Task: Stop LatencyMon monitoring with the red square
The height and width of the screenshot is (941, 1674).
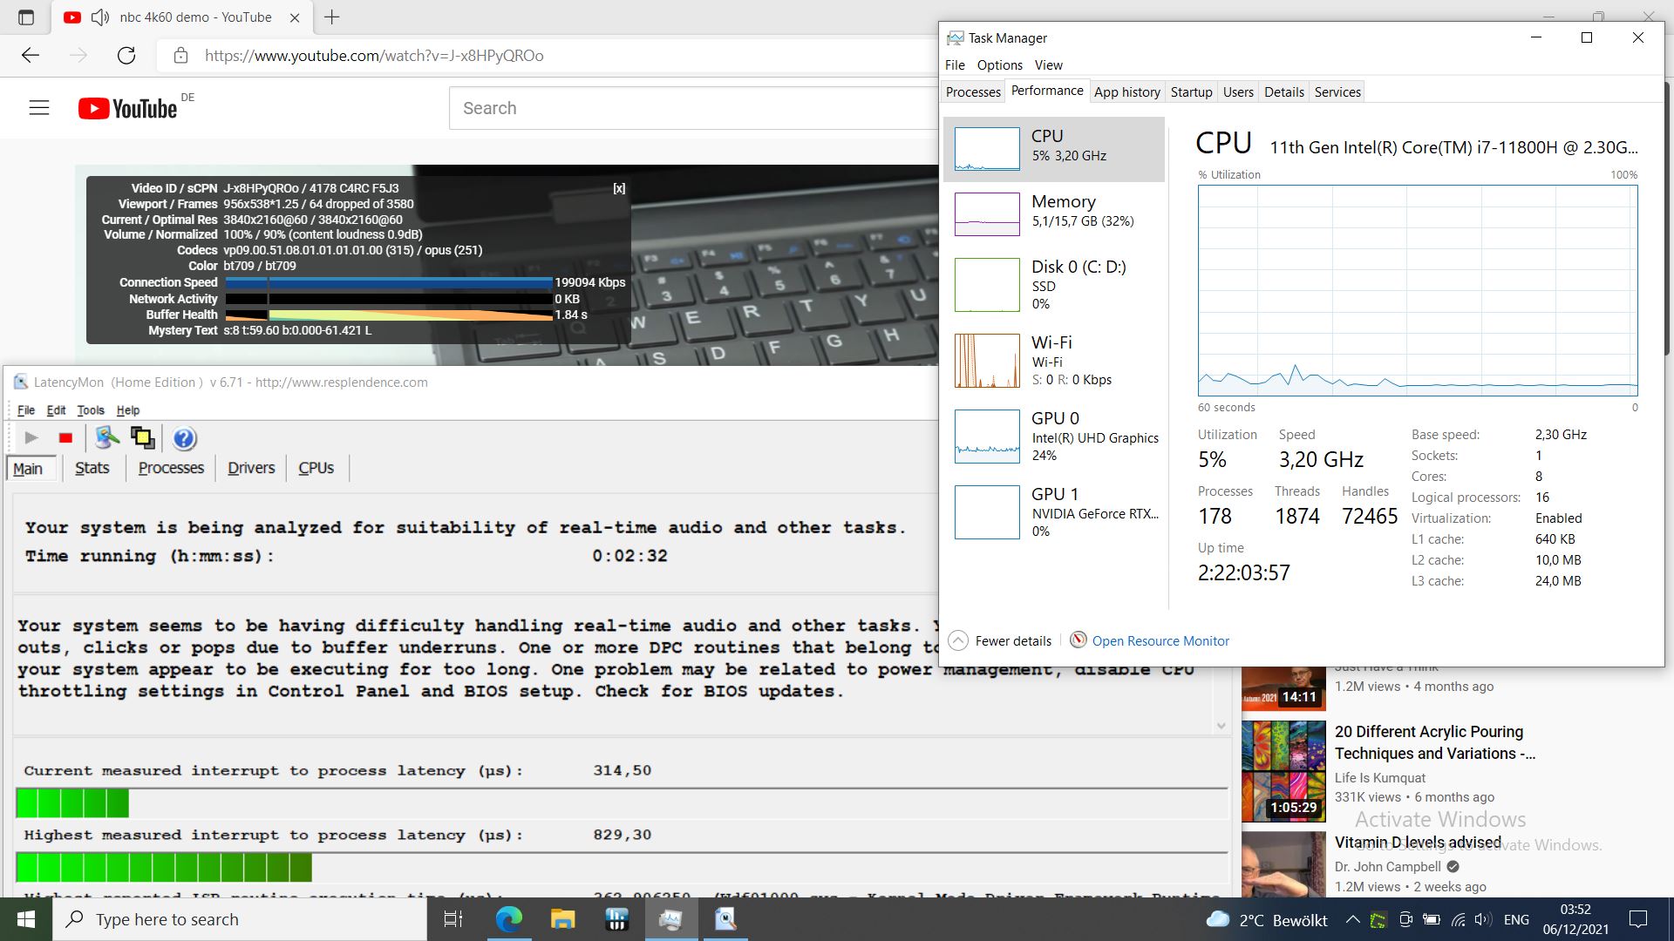Action: tap(65, 437)
